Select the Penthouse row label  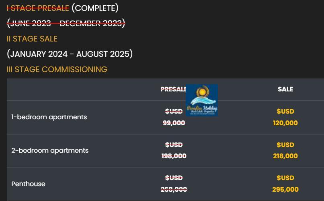28,184
